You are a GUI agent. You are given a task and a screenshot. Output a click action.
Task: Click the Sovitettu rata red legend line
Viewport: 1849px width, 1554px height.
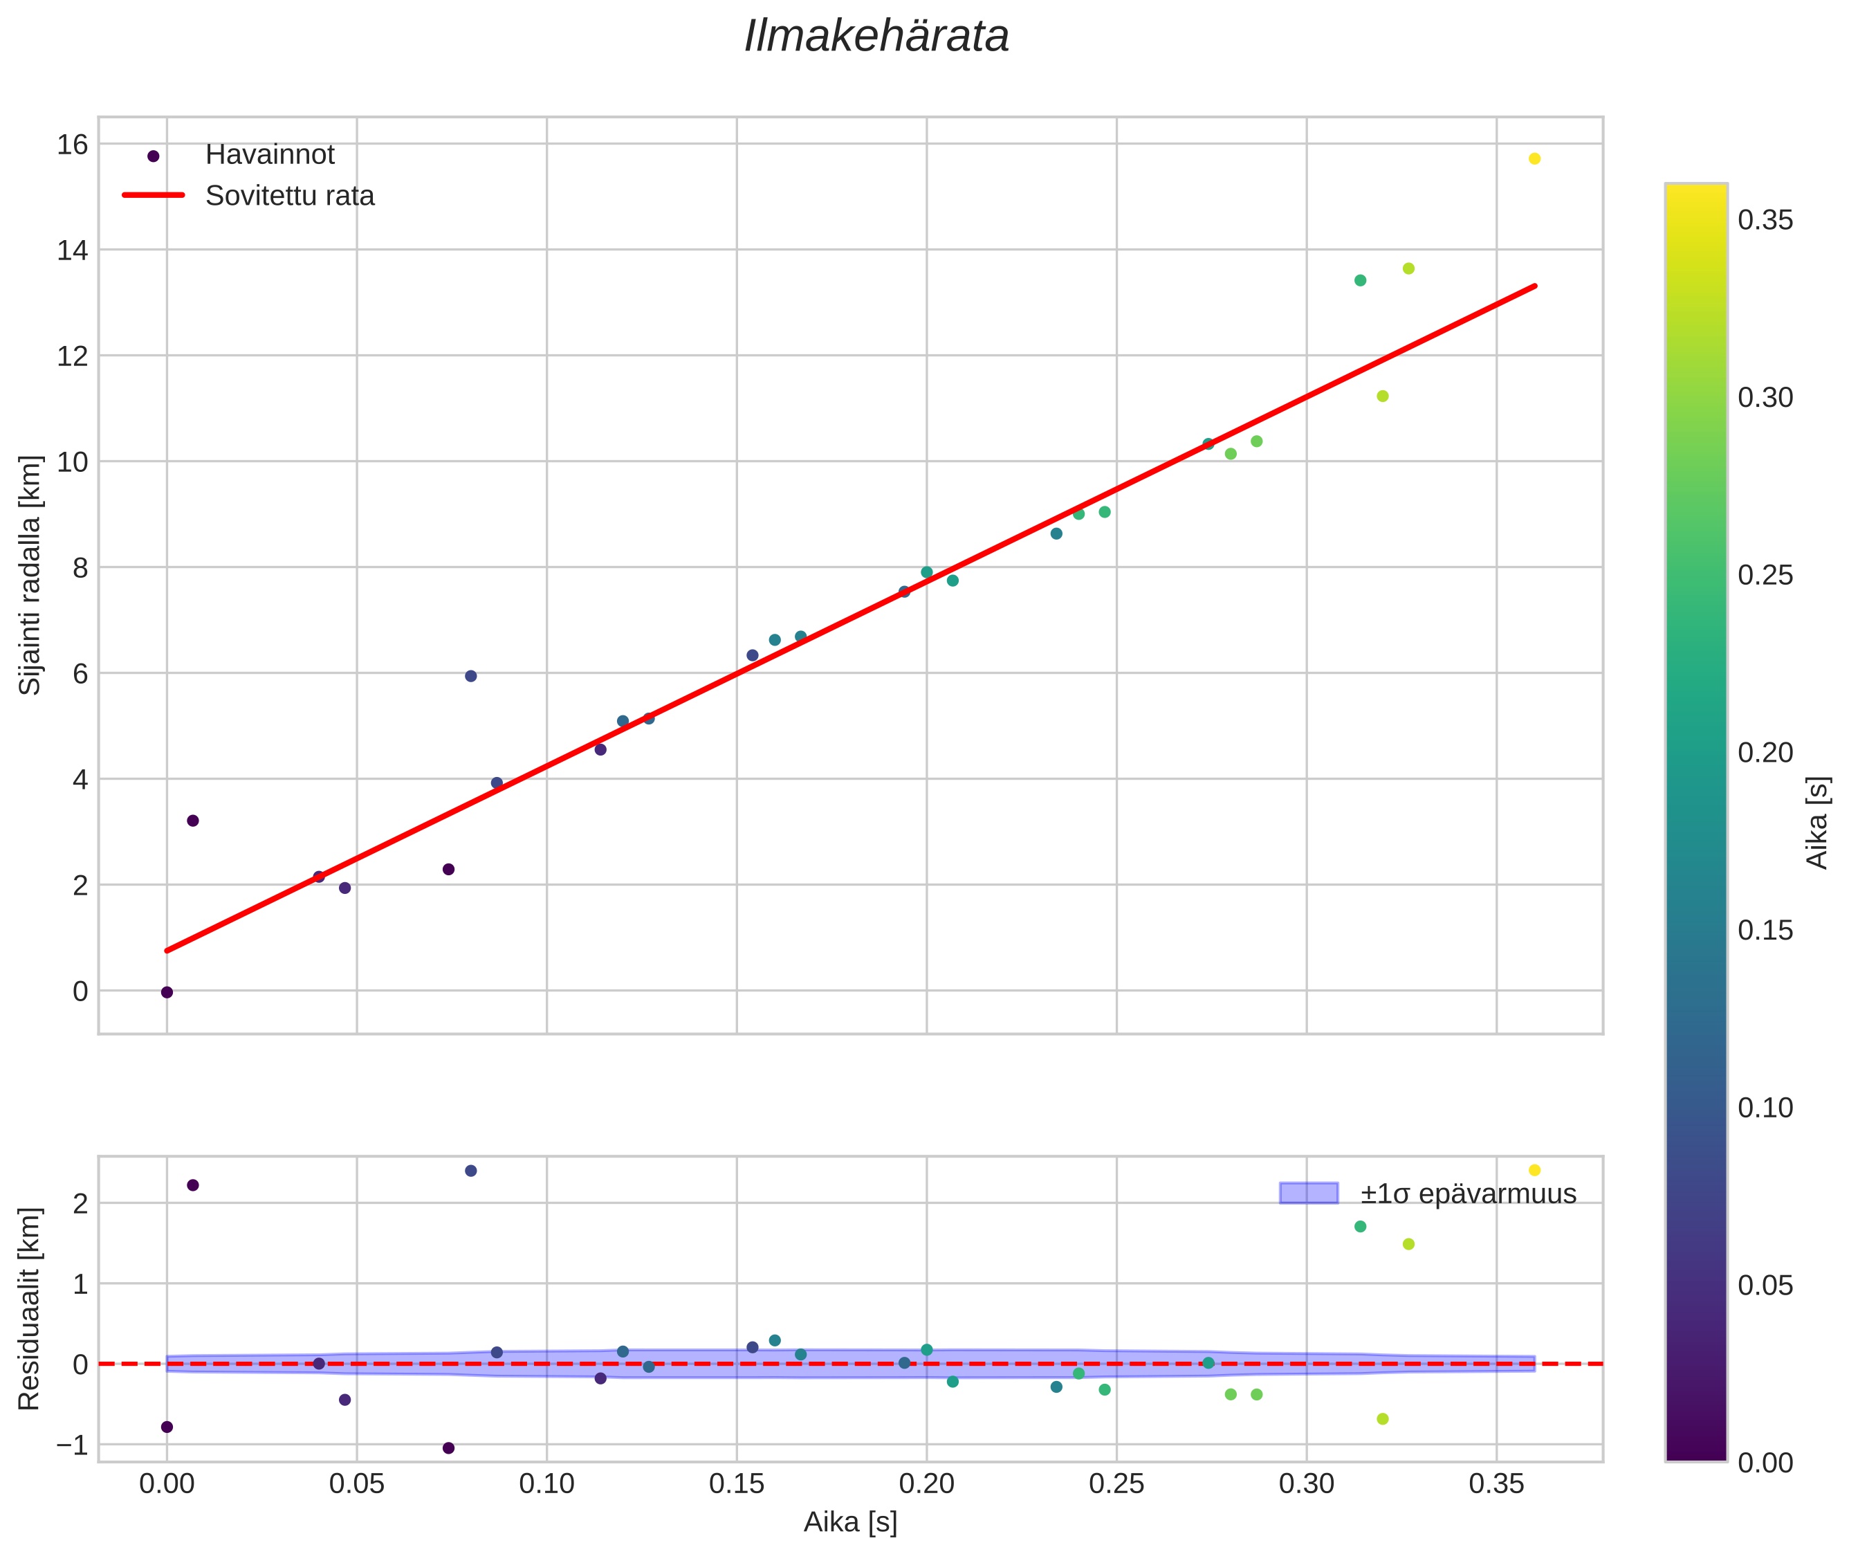[x=154, y=196]
